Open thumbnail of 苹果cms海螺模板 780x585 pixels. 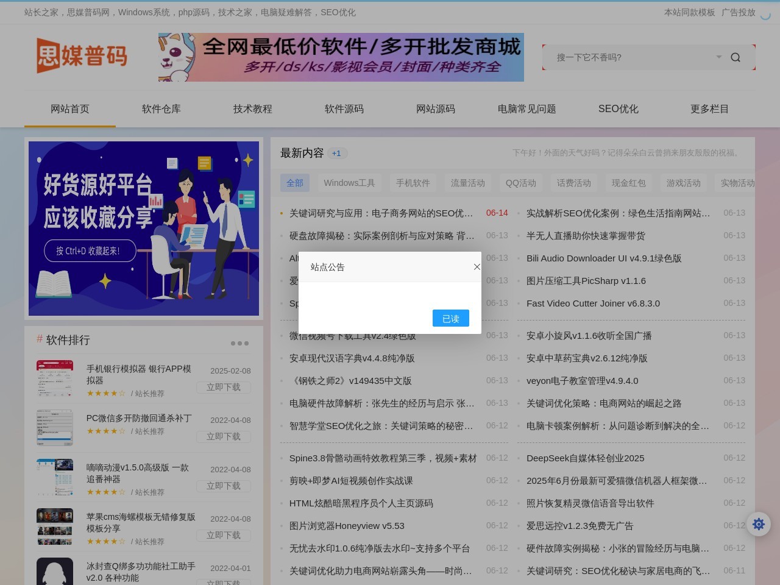point(55,526)
